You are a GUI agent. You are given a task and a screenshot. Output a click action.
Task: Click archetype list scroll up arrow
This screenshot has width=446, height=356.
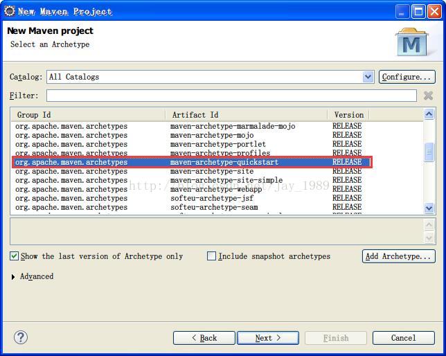[x=429, y=114]
